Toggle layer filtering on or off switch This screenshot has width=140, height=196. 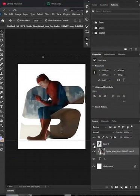click(132, 126)
